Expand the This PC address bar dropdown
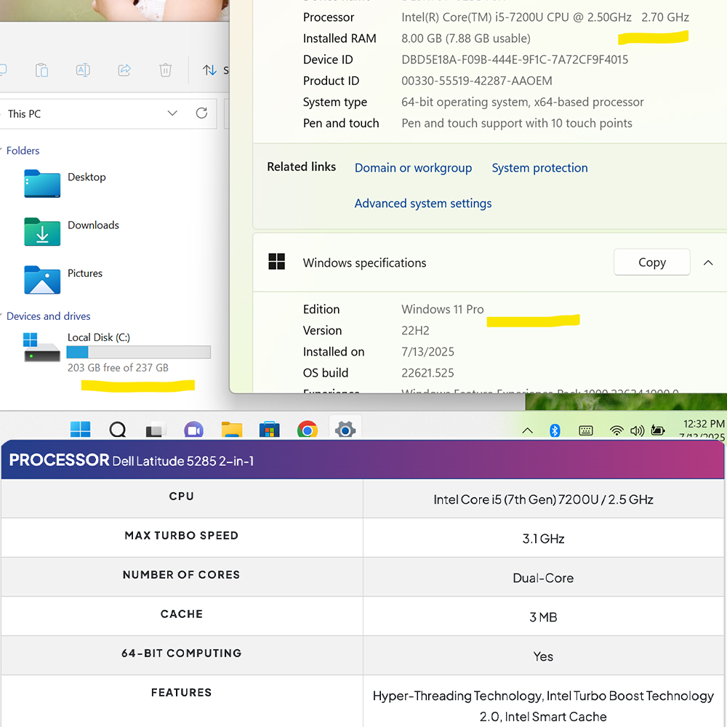The image size is (727, 727). [x=172, y=113]
